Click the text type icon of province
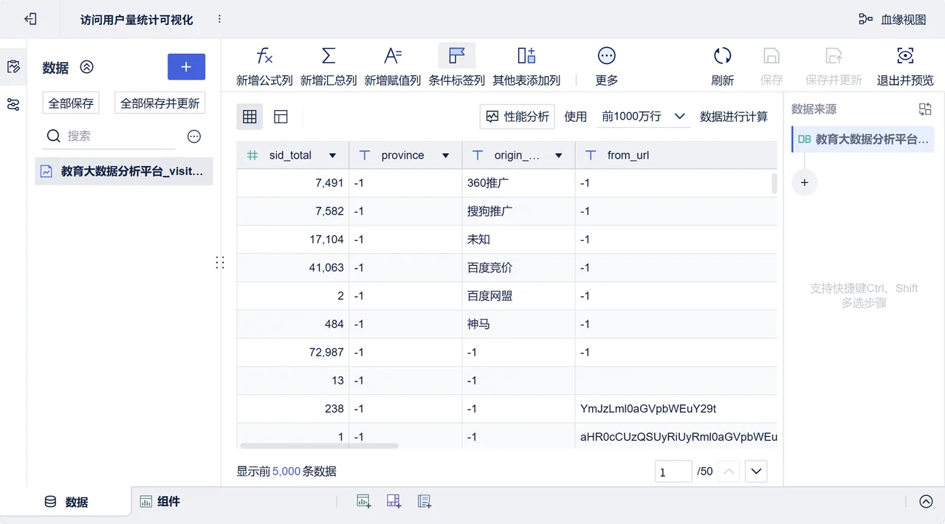 [364, 156]
